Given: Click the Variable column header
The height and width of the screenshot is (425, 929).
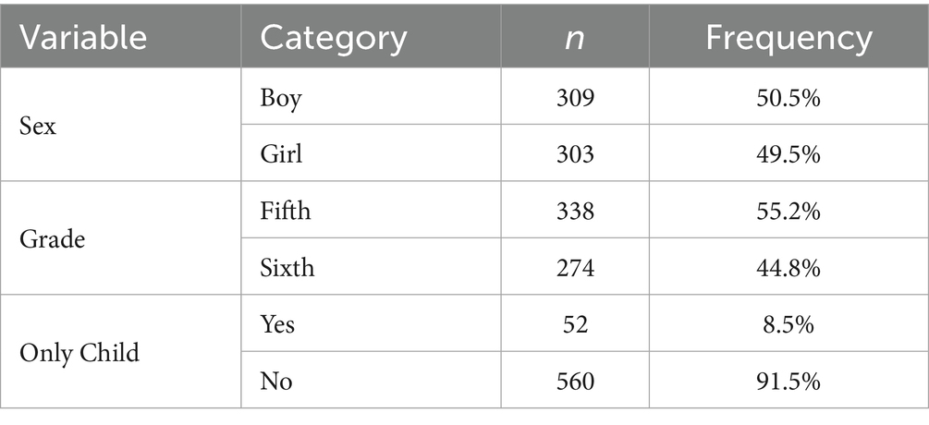Looking at the screenshot, I should point(84,38).
